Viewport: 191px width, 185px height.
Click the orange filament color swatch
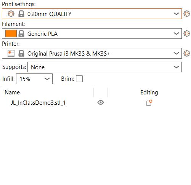tap(11, 33)
